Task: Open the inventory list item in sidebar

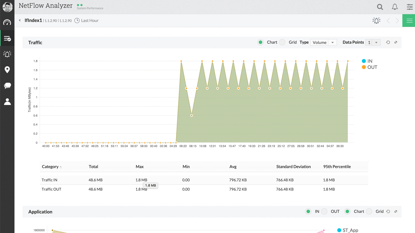Action: pyautogui.click(x=7, y=39)
